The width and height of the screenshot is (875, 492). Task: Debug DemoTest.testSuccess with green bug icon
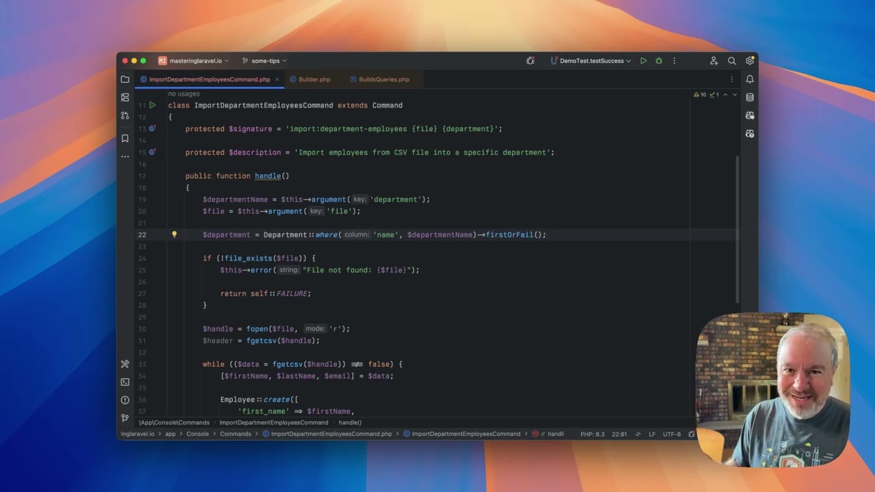(x=659, y=61)
